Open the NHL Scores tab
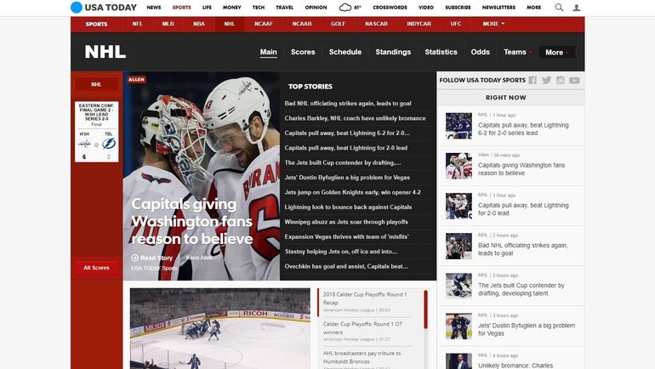The width and height of the screenshot is (655, 369). click(303, 52)
